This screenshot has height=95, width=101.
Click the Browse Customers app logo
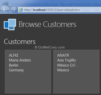pos(10,24)
